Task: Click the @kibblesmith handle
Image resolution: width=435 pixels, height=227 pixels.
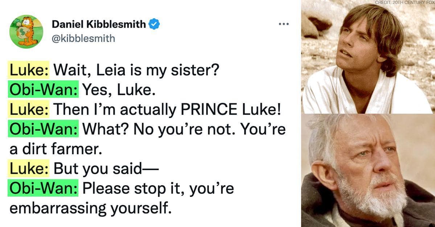Action: (83, 38)
